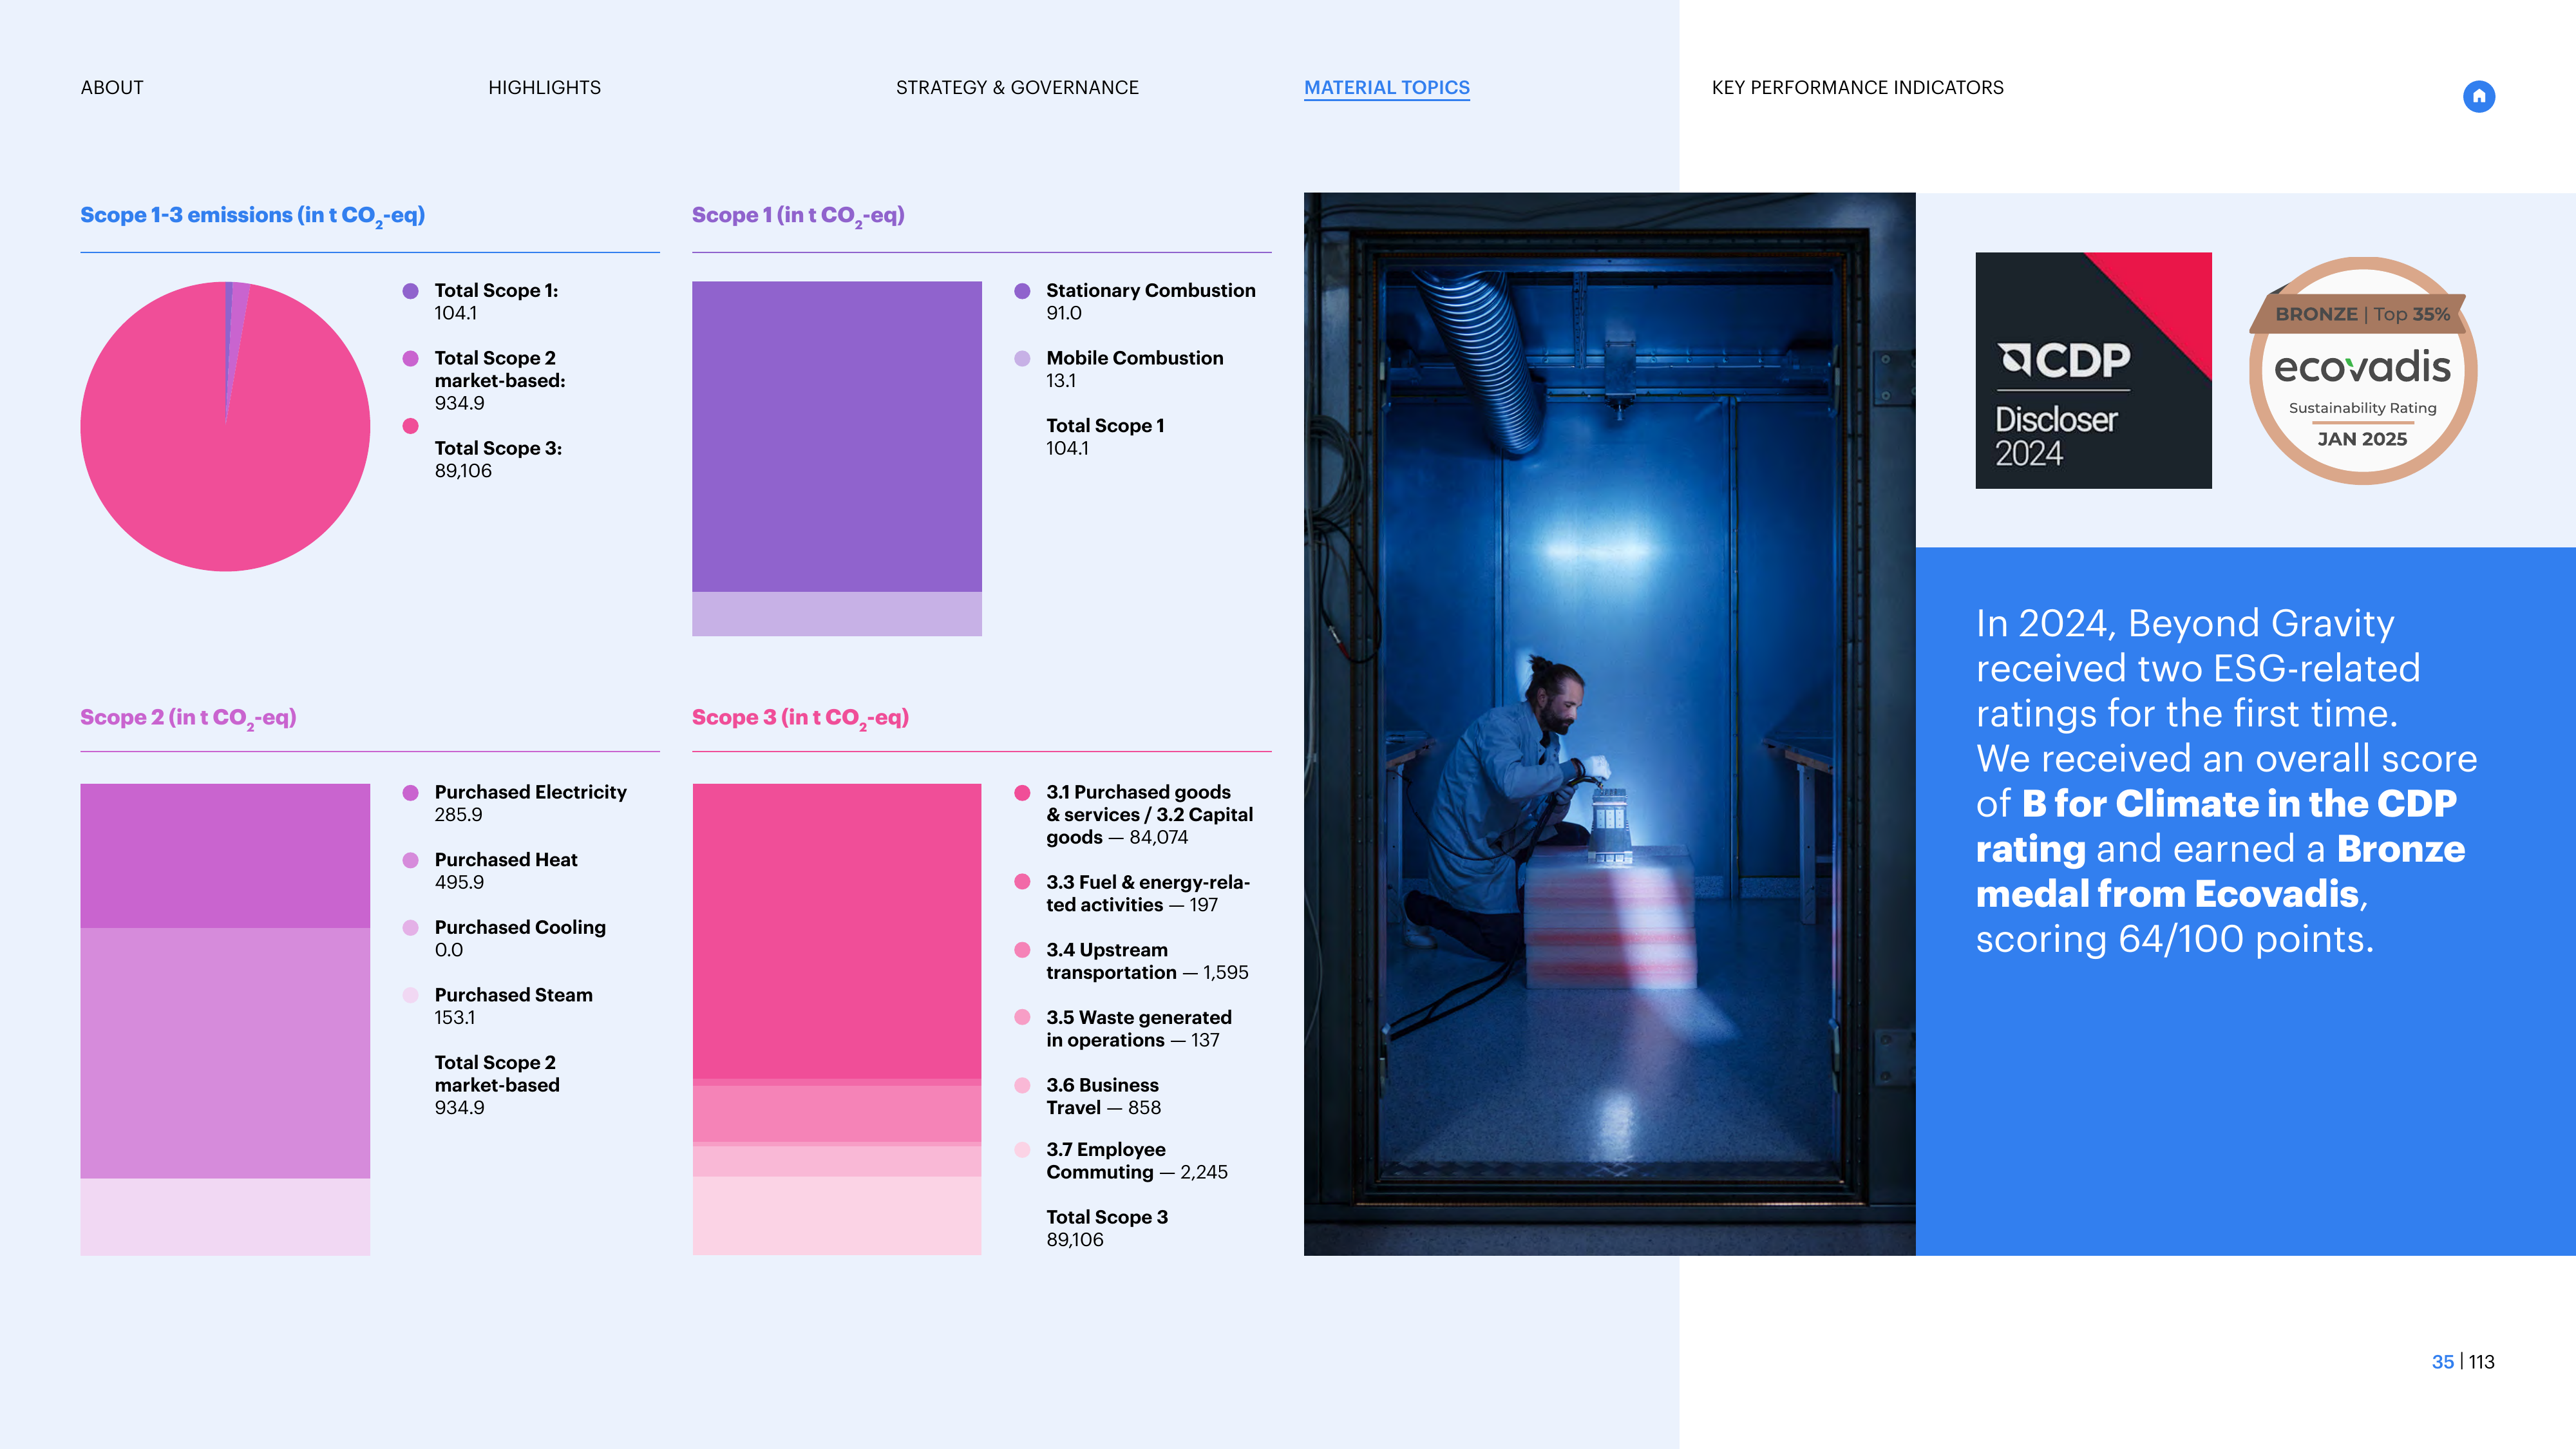
Task: Click the 3.4 Upstream transportation legend dot
Action: pos(1022,950)
